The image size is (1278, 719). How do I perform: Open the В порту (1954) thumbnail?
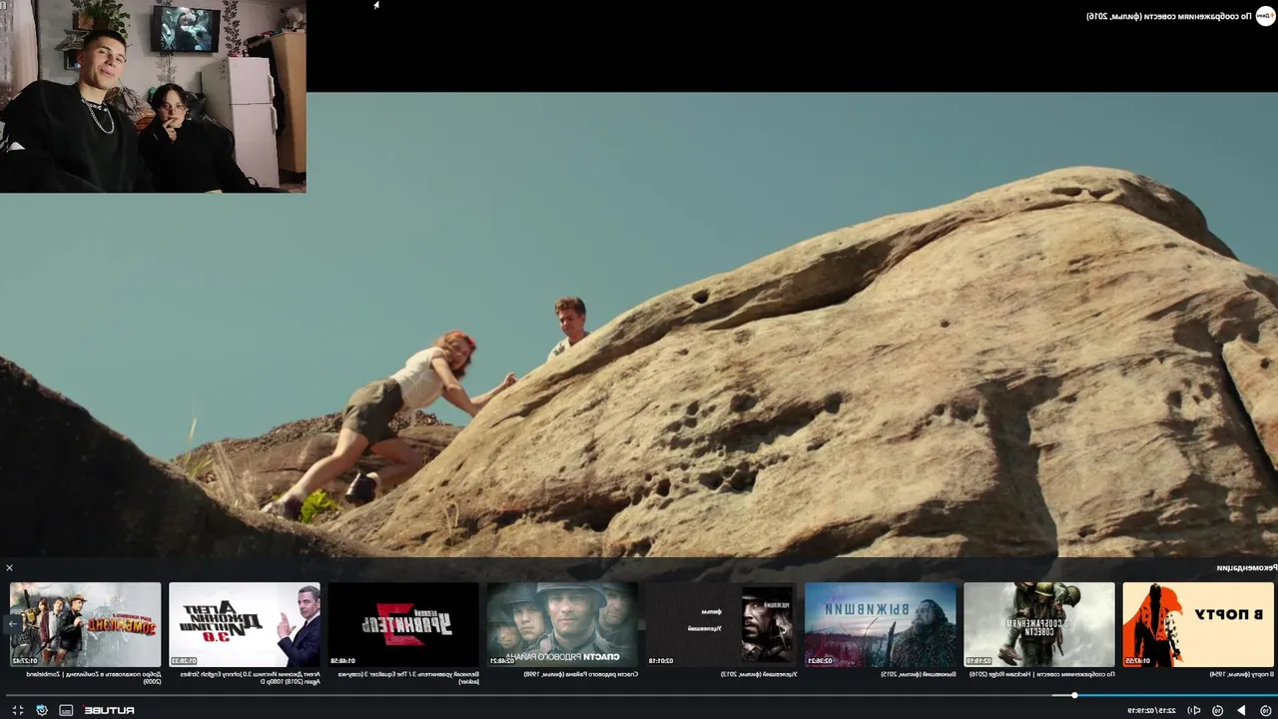tap(1198, 624)
